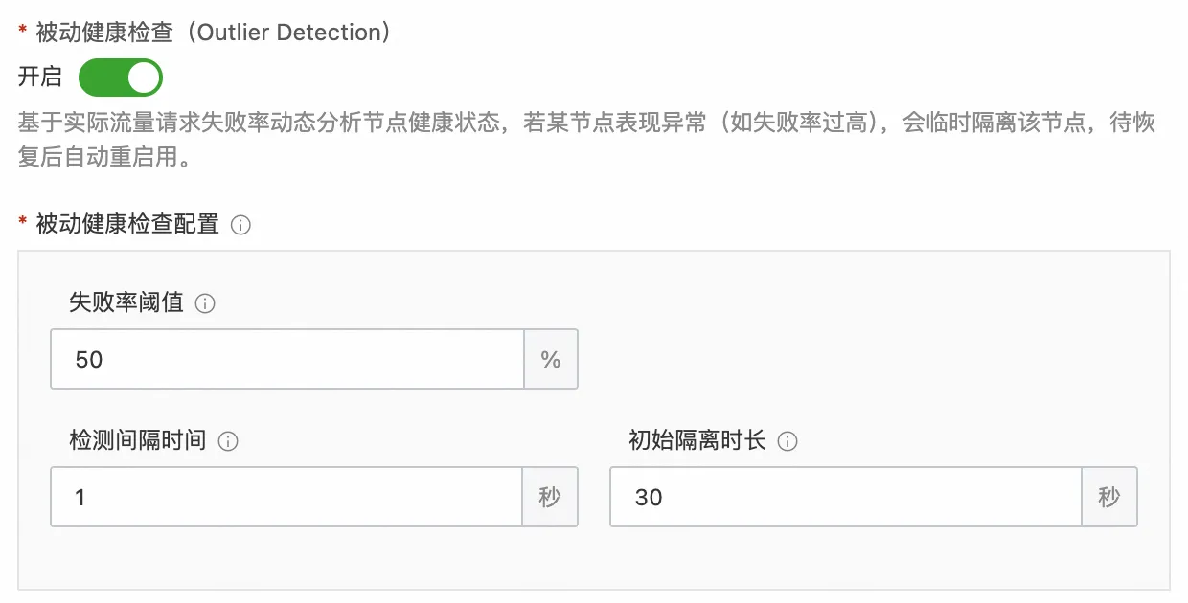Click the 被动健康检查（Outlier Detection）heading
This screenshot has width=1188, height=603.
tap(214, 33)
